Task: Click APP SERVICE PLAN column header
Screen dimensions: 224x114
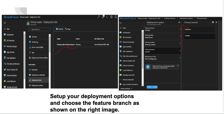Action: [99, 39]
